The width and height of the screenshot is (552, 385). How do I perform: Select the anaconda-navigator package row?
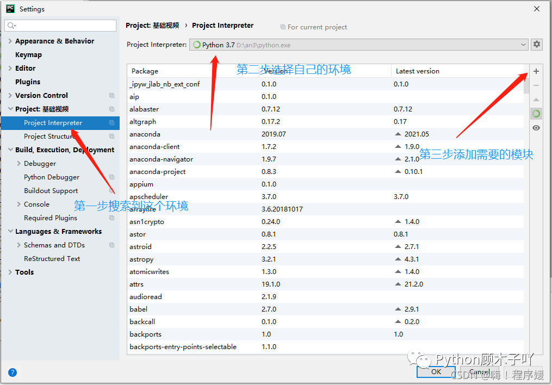point(325,159)
